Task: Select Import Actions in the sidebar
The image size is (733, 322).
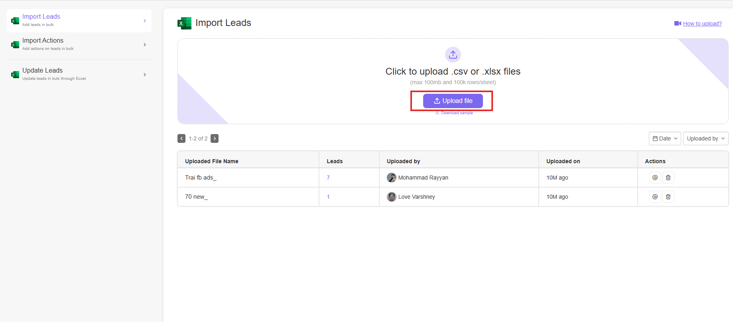Action: pyautogui.click(x=79, y=45)
